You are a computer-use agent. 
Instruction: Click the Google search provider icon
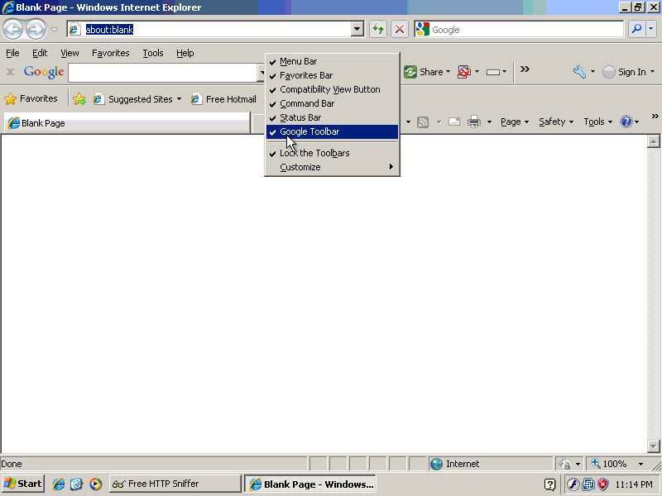[x=422, y=29]
